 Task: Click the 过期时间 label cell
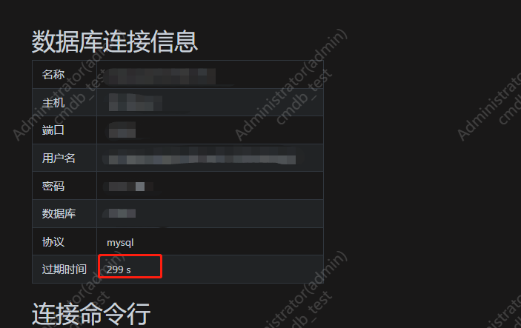click(64, 270)
